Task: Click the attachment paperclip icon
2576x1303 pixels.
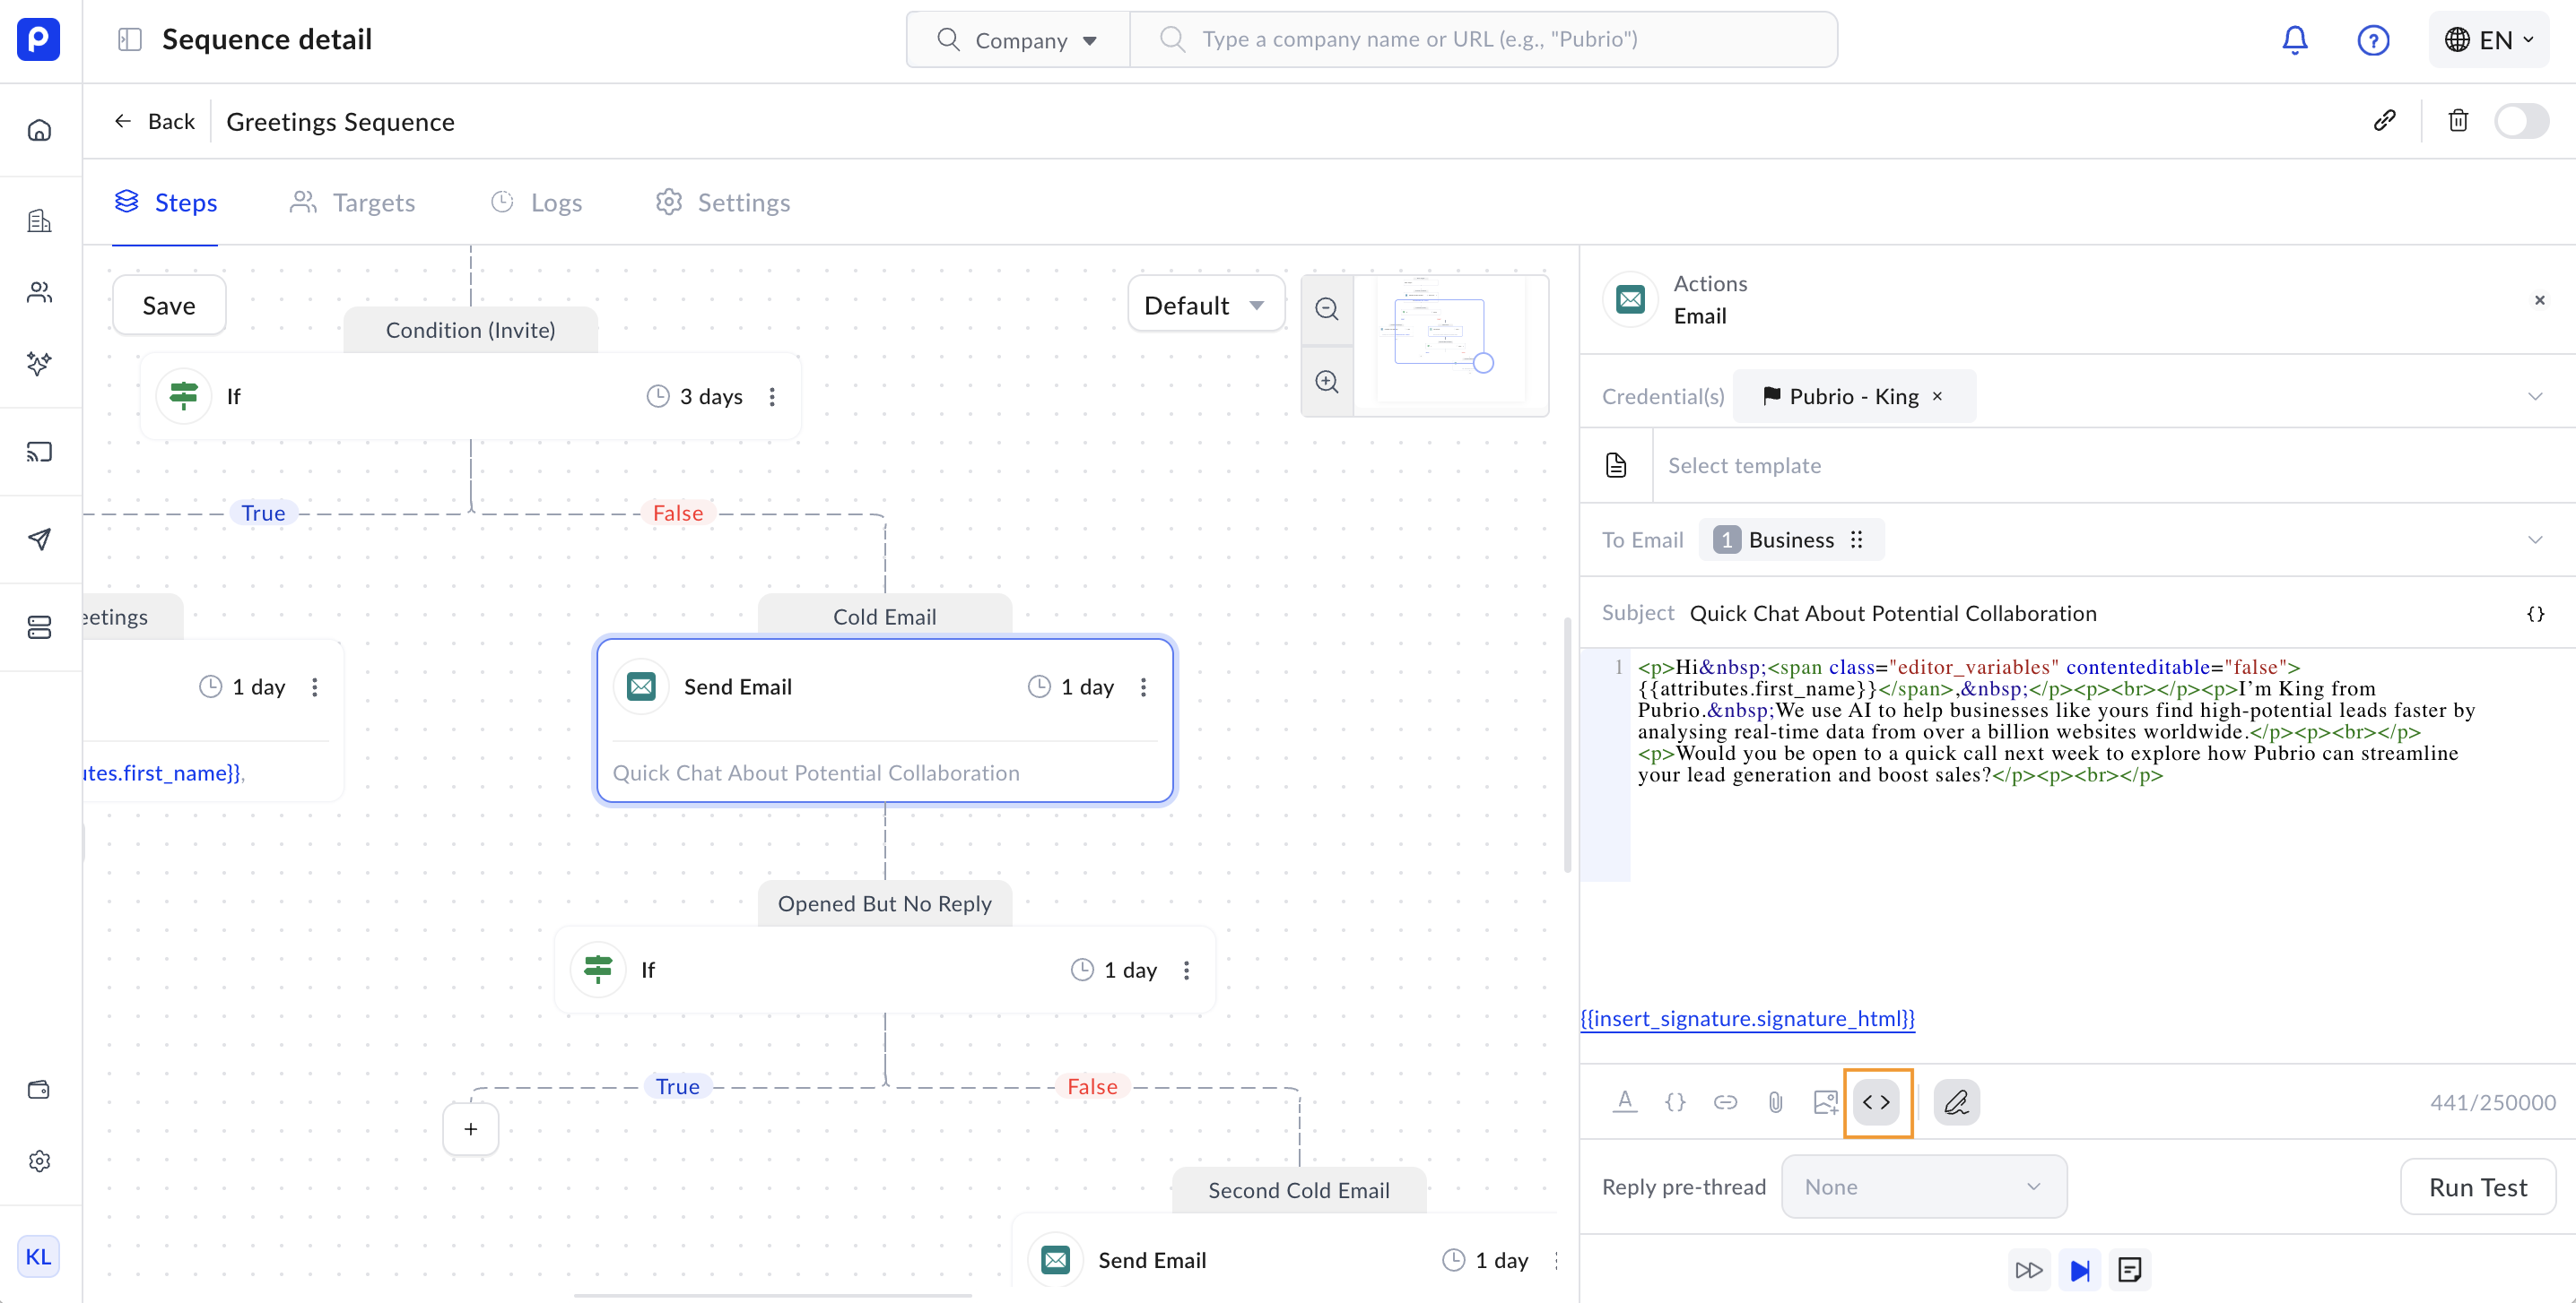Action: click(1775, 1102)
